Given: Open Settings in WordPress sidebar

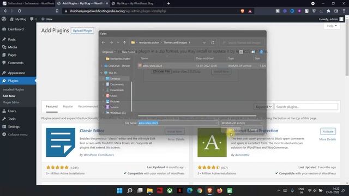Looking at the screenshot, I should coord(14,127).
